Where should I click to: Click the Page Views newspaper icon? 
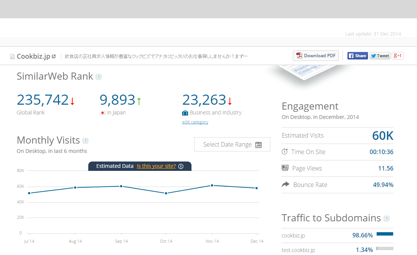pyautogui.click(x=285, y=168)
